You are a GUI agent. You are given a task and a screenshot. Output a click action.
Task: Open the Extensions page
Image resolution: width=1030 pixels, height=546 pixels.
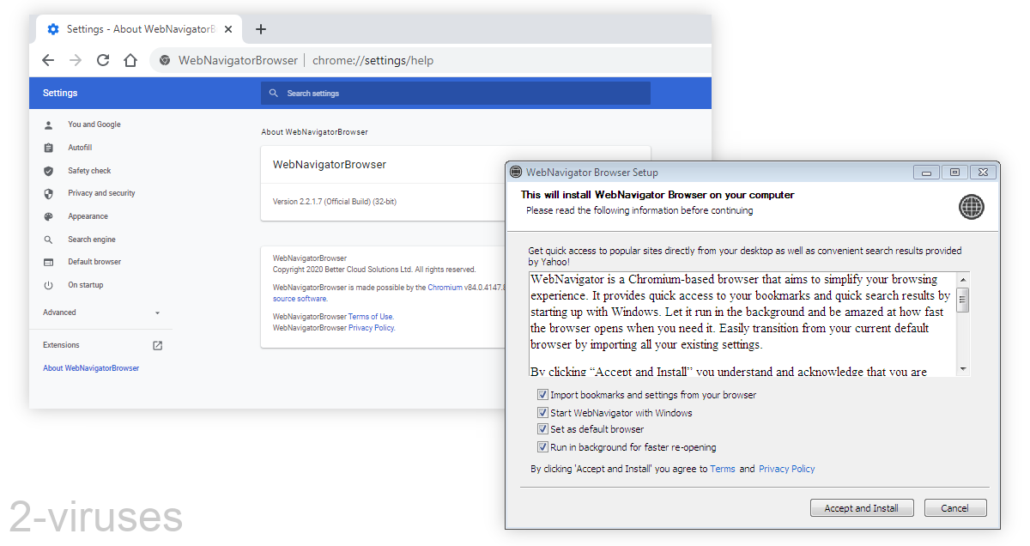(61, 345)
